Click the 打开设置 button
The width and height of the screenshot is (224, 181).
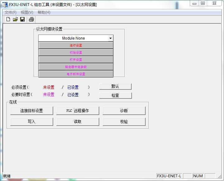pyautogui.click(x=76, y=60)
